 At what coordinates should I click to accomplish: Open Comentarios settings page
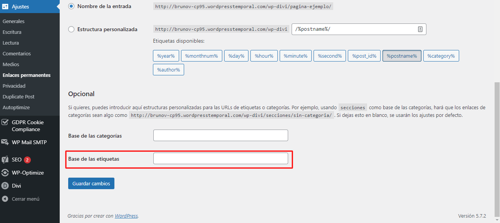(x=17, y=53)
